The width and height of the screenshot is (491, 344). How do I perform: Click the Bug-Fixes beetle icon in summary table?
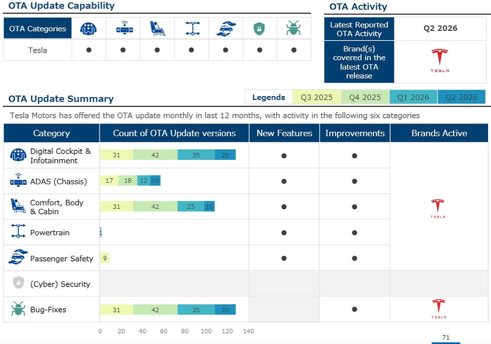(x=18, y=309)
